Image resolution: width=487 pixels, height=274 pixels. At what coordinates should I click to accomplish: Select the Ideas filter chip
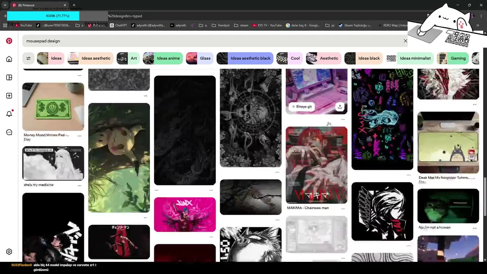[x=50, y=58]
